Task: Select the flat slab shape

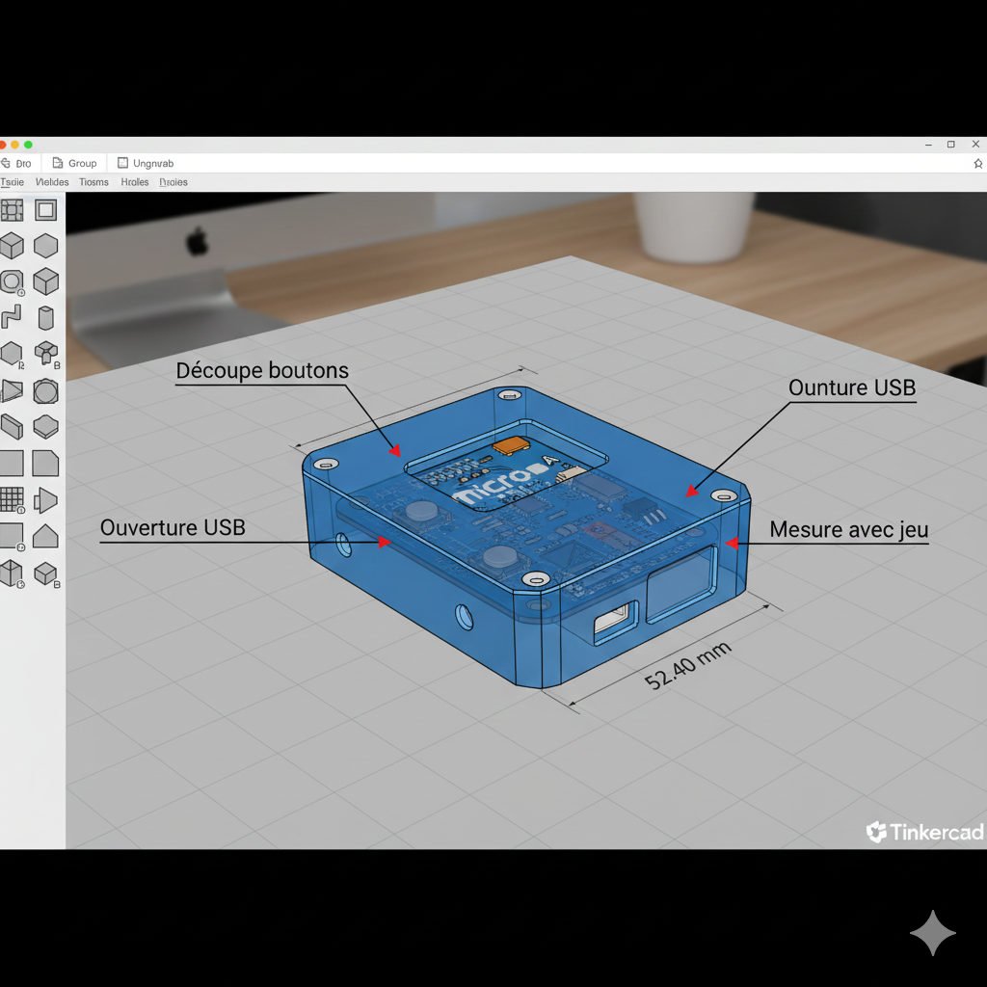Action: point(12,427)
